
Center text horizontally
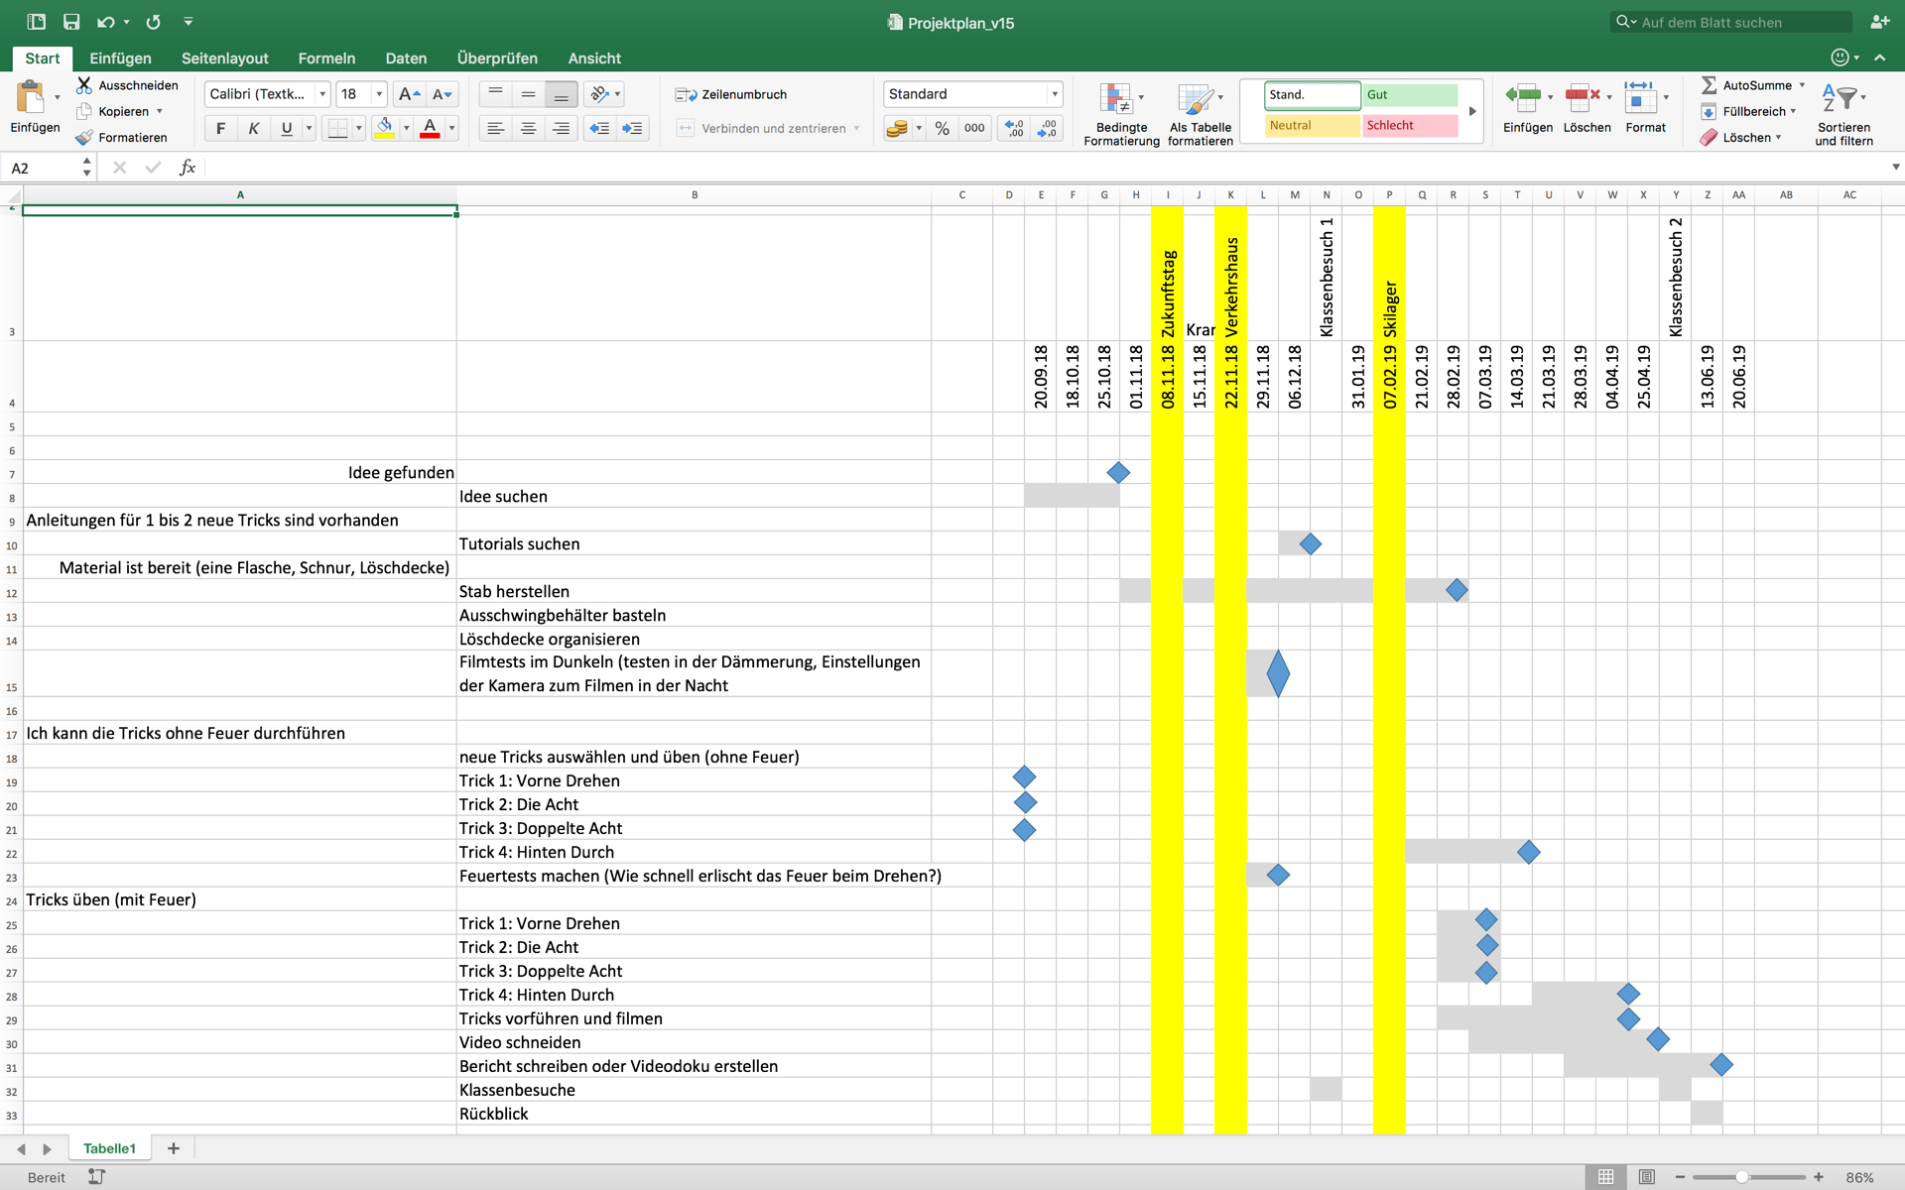[x=528, y=128]
